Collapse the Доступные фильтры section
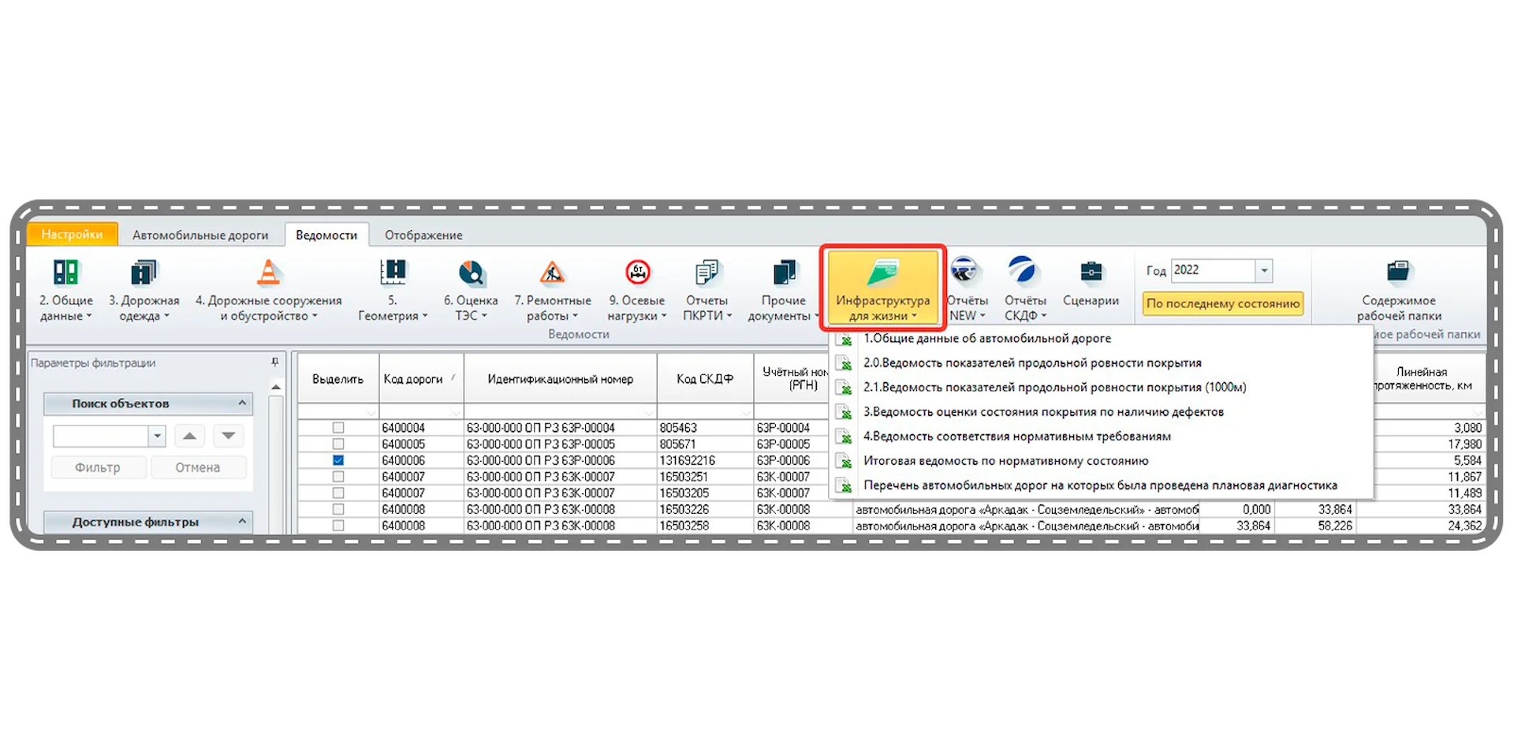This screenshot has width=1514, height=747. 242,522
